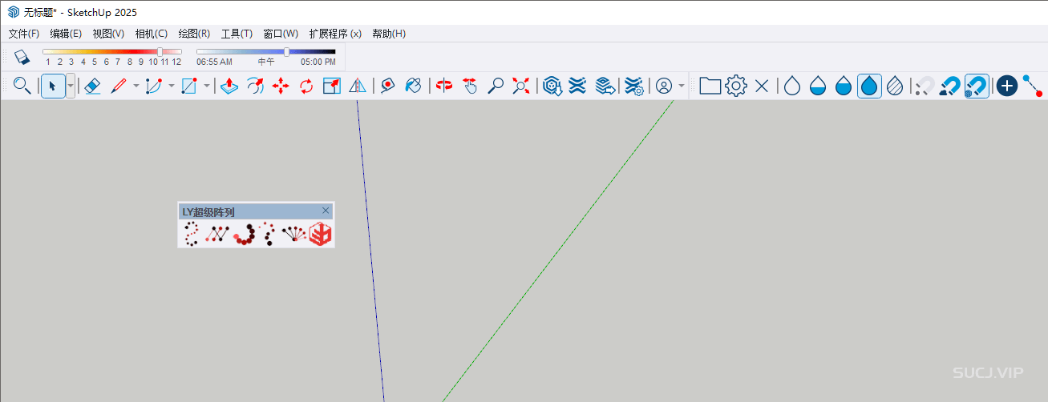Viewport: 1048px width, 402px height.
Task: Select the Arc tool
Action: [x=153, y=86]
